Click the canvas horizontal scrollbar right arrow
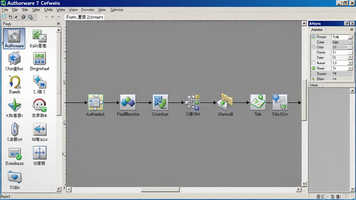The height and width of the screenshot is (200, 356). [x=299, y=189]
